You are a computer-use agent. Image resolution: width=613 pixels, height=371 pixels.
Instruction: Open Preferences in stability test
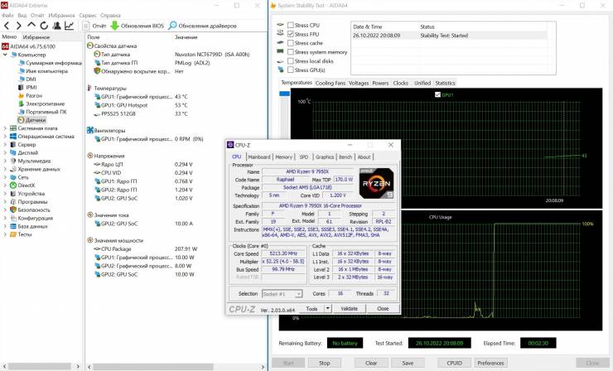click(491, 363)
